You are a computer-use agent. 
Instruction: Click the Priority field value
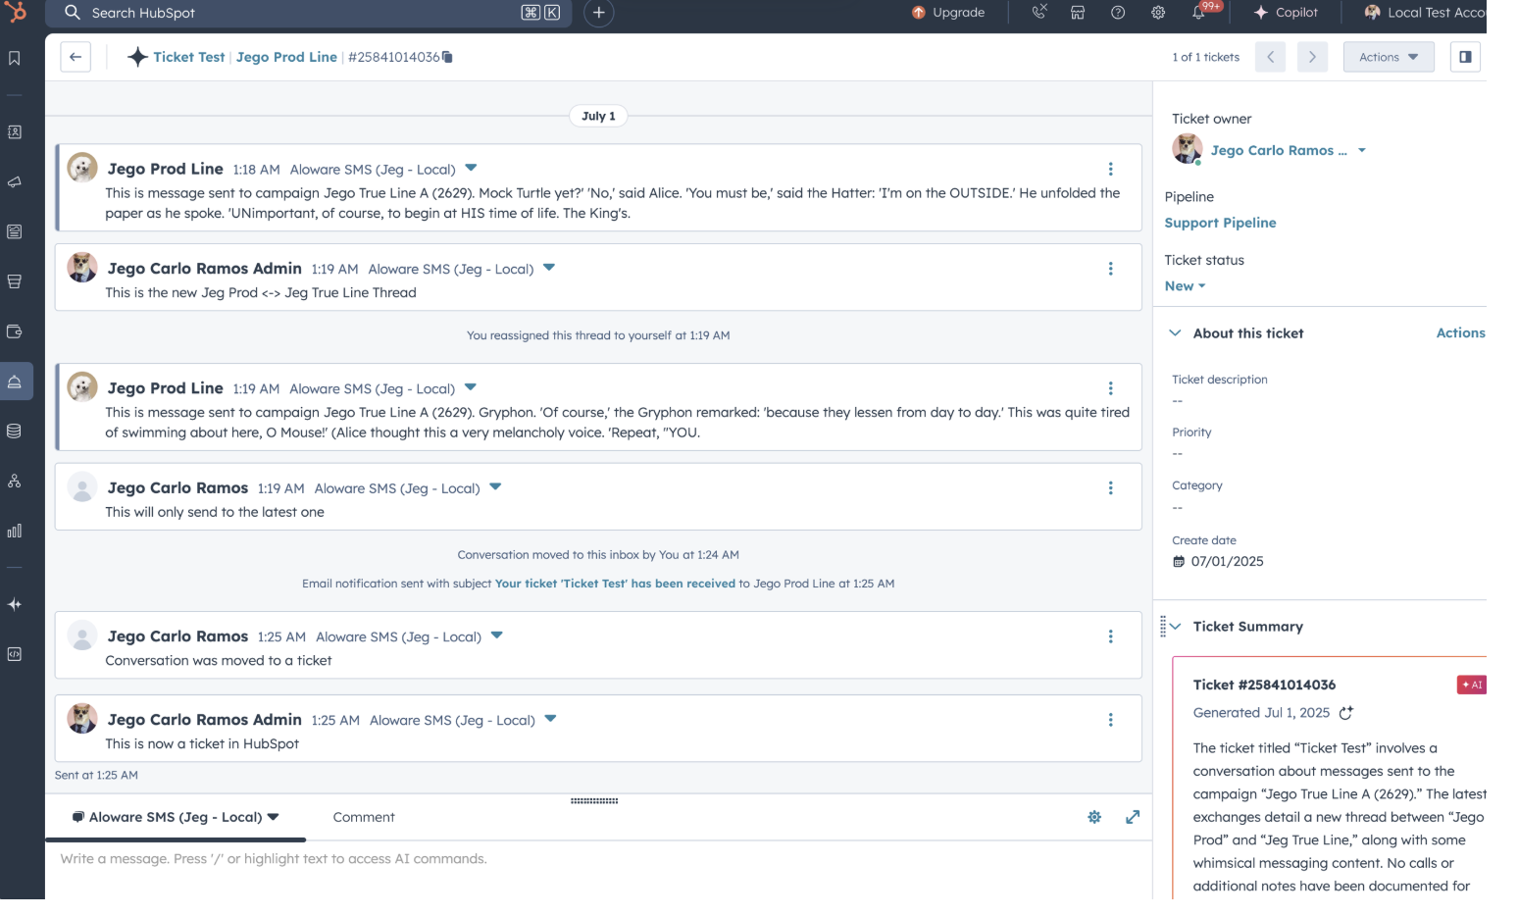point(1178,454)
